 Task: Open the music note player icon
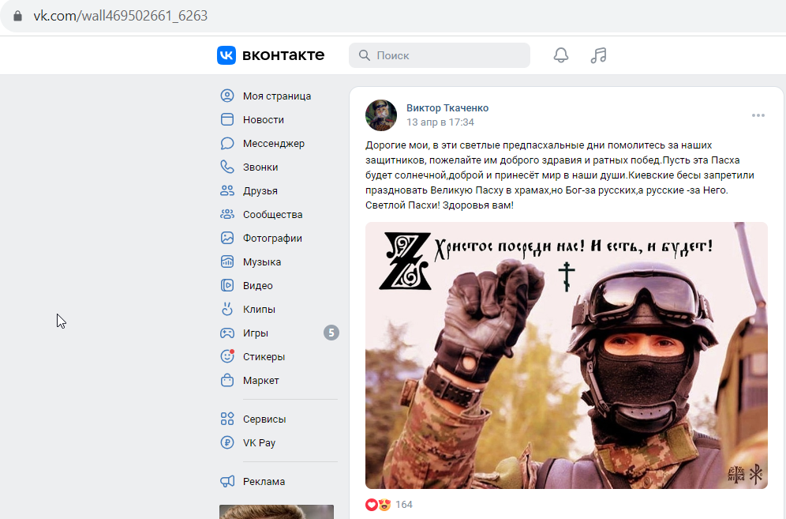click(598, 55)
